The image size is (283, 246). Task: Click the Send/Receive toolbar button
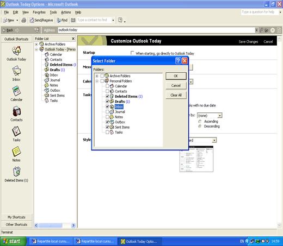tap(41, 20)
